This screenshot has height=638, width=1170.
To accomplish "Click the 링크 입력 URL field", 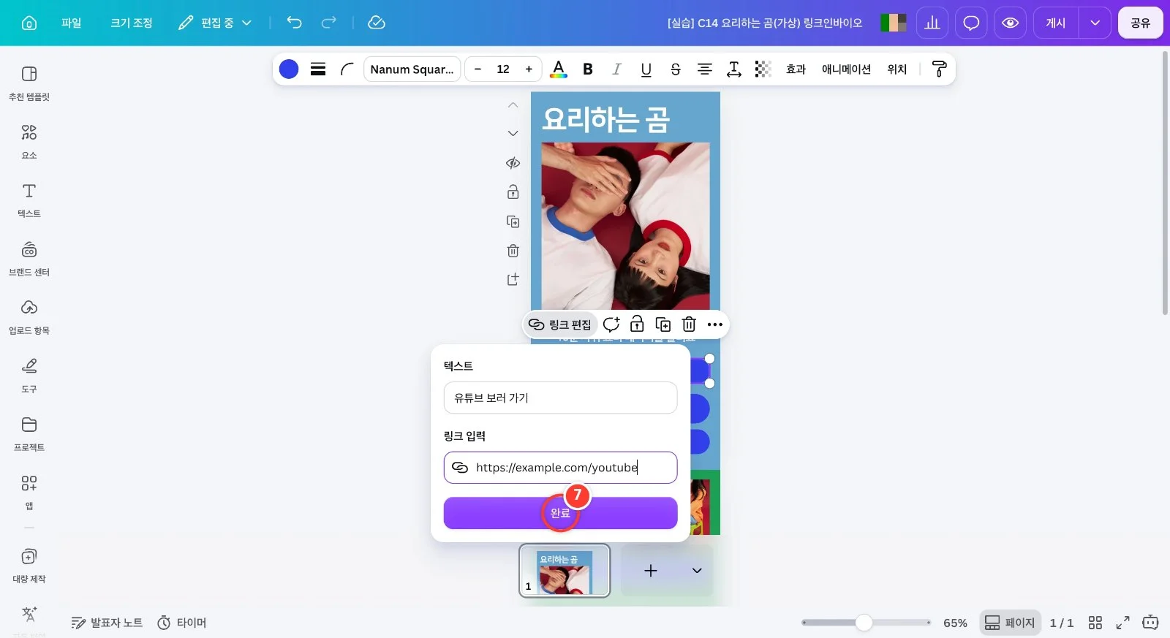I will (x=560, y=468).
